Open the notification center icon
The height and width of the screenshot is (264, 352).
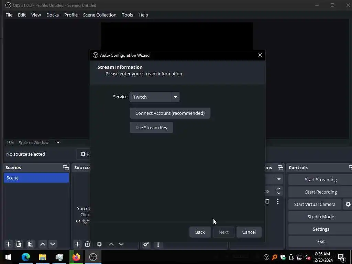pos(341,257)
